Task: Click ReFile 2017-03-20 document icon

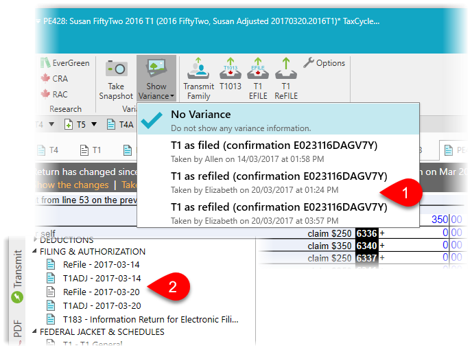Action: point(51,292)
